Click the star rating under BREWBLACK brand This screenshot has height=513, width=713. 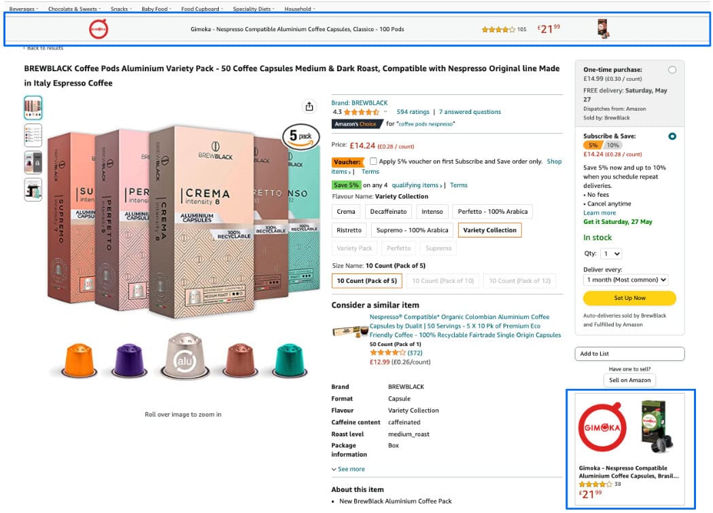tap(362, 111)
